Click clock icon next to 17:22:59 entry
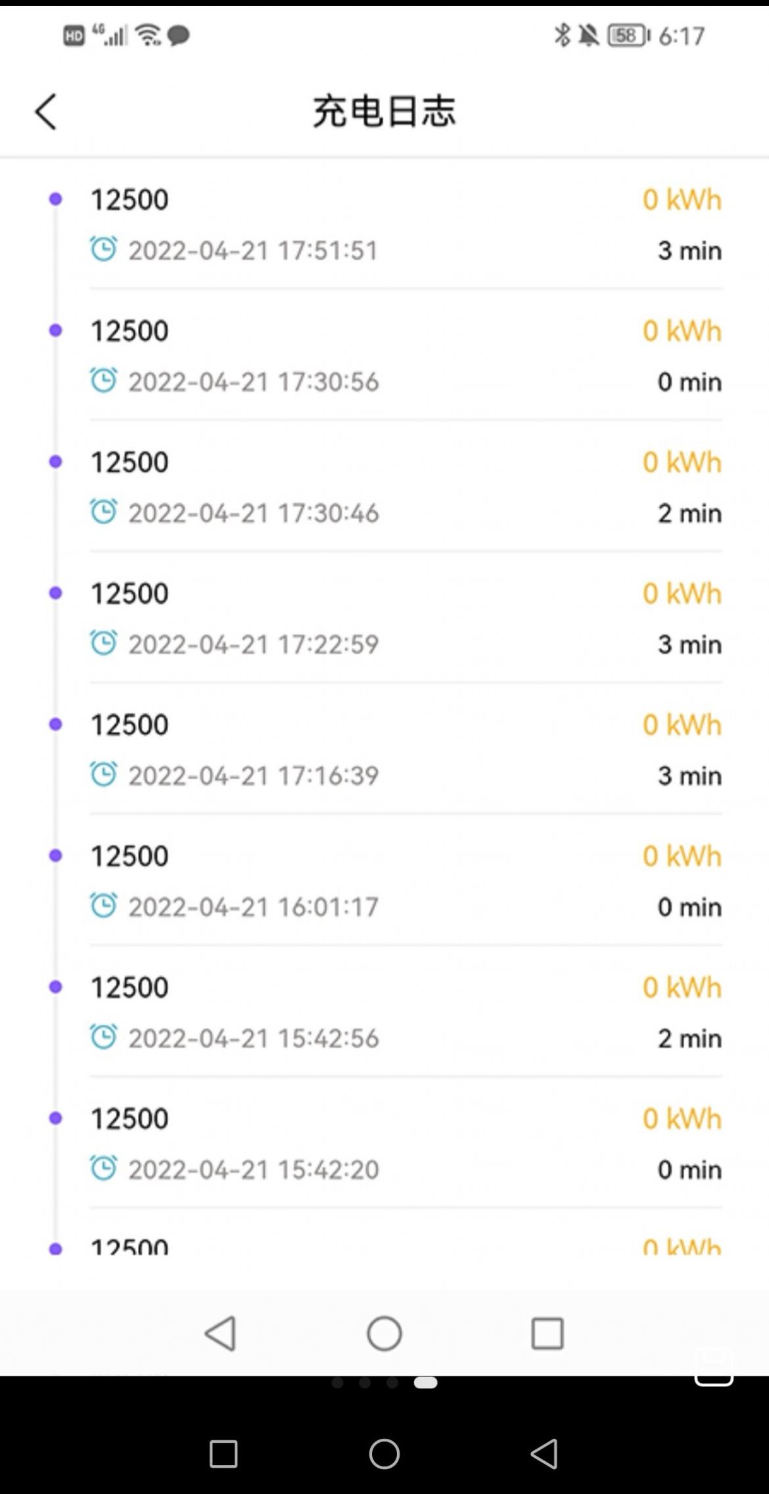 point(104,643)
